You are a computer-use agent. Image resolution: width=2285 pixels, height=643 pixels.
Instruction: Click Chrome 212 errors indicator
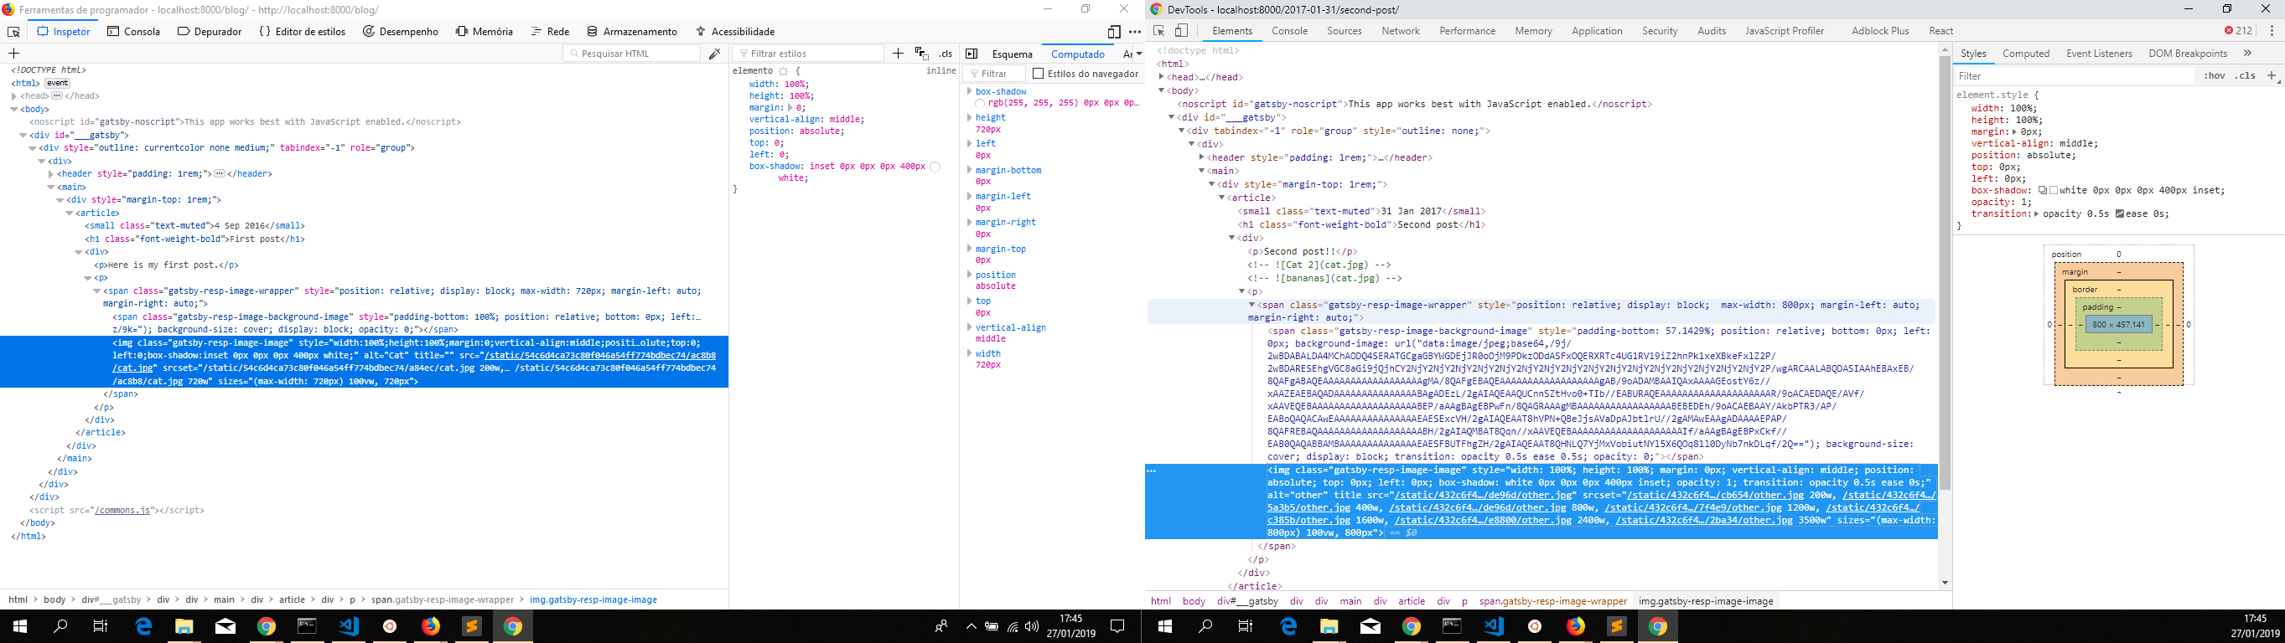coord(2238,31)
